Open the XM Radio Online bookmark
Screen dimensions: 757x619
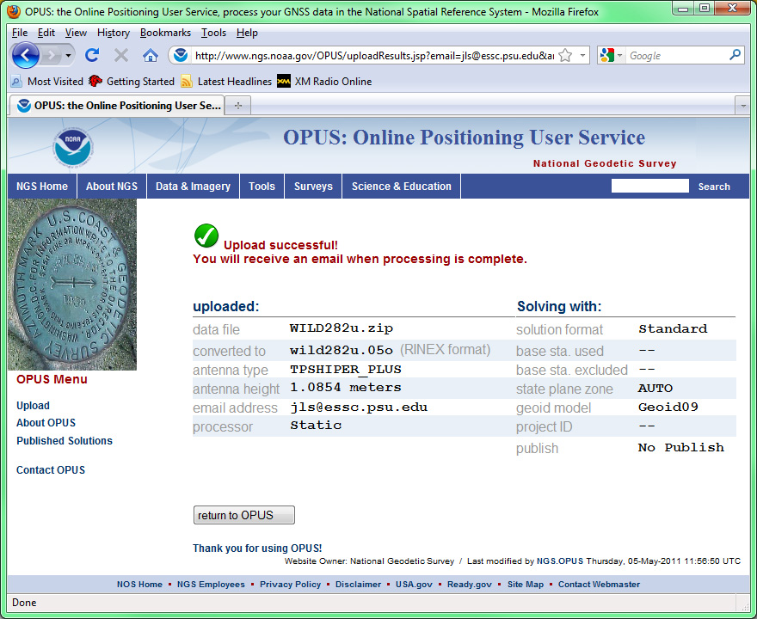[324, 81]
